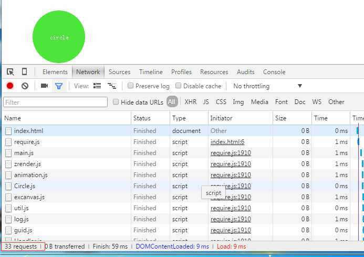
Task: Open the Console tab
Action: 274,72
